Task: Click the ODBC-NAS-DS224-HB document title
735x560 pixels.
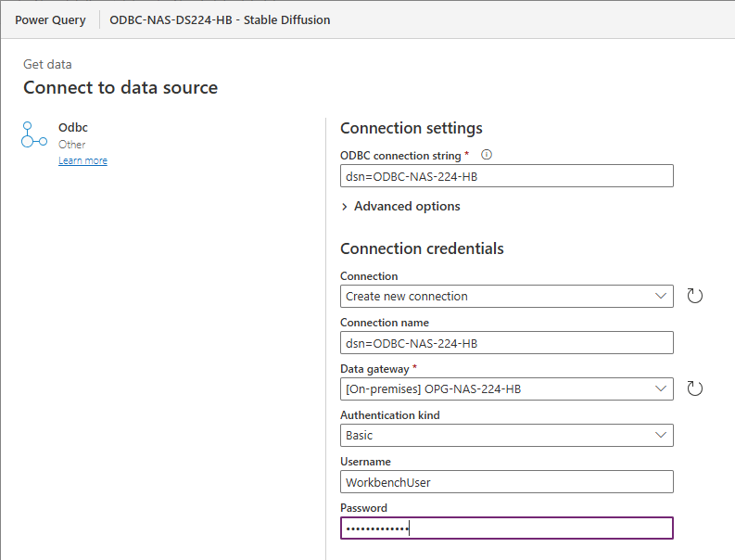Action: click(220, 19)
